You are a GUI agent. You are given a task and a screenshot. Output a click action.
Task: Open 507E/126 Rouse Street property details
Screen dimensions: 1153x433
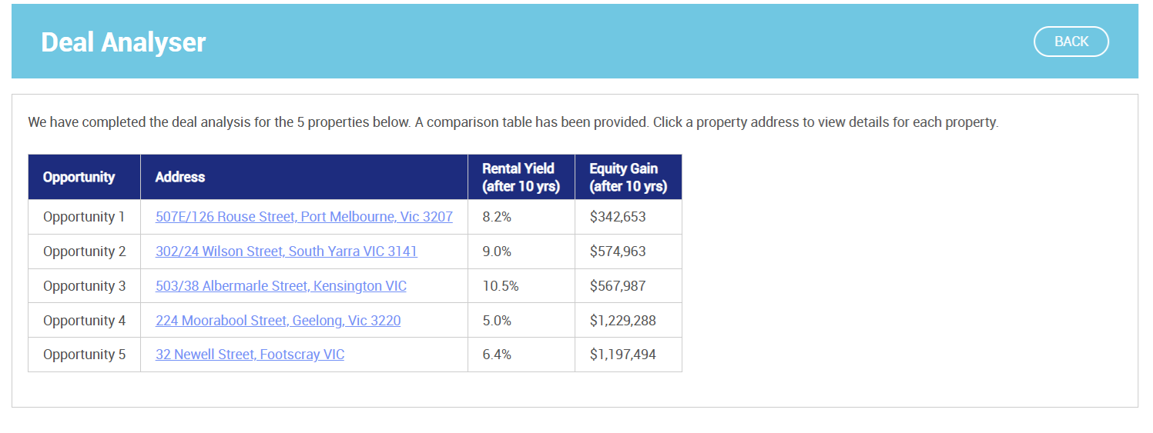pos(304,217)
